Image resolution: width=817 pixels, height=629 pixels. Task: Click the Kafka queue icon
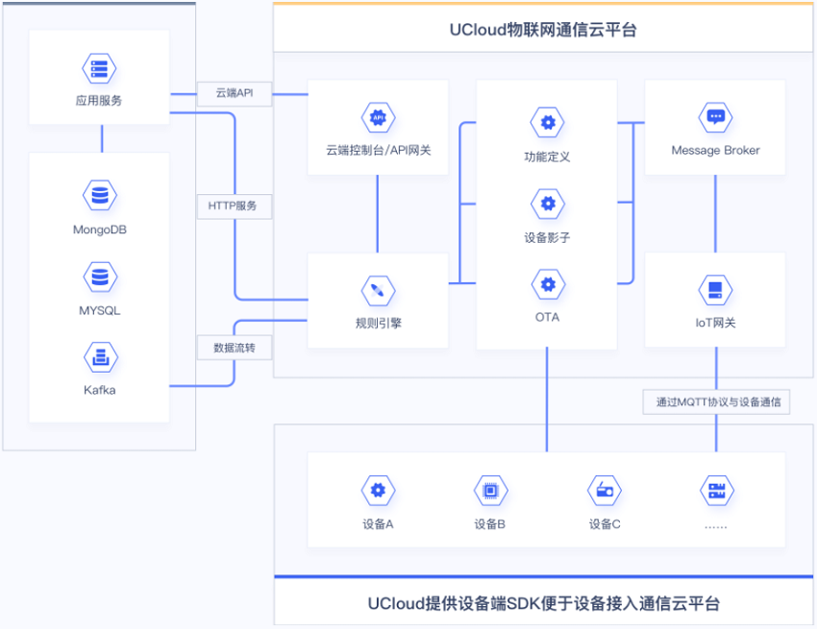[101, 357]
